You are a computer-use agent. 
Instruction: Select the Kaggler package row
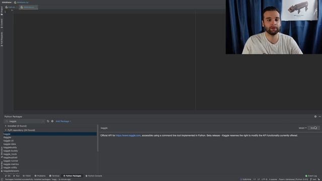coord(50,137)
